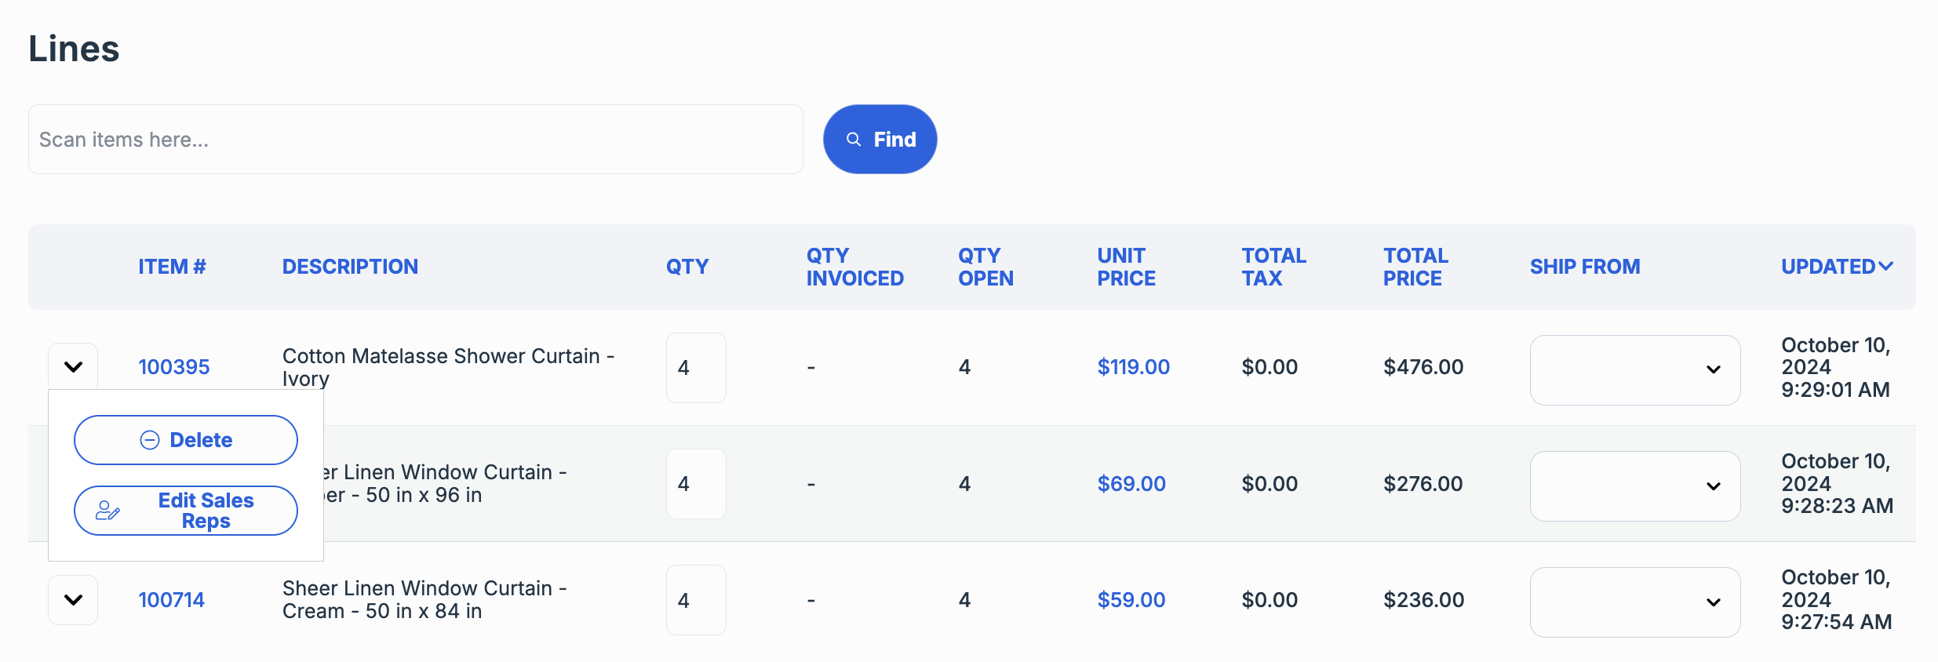Edit quantity field for item 100714
1938x662 pixels.
(695, 600)
